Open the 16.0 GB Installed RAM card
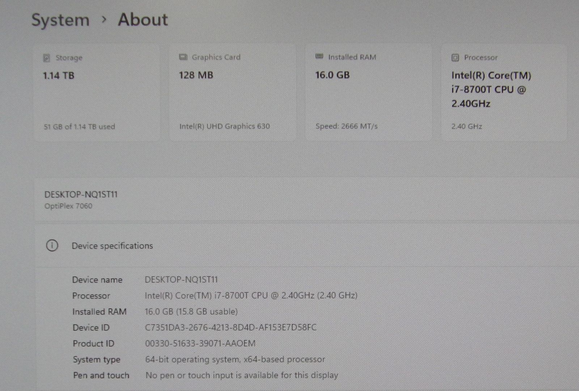Image resolution: width=579 pixels, height=391 pixels. coord(368,93)
